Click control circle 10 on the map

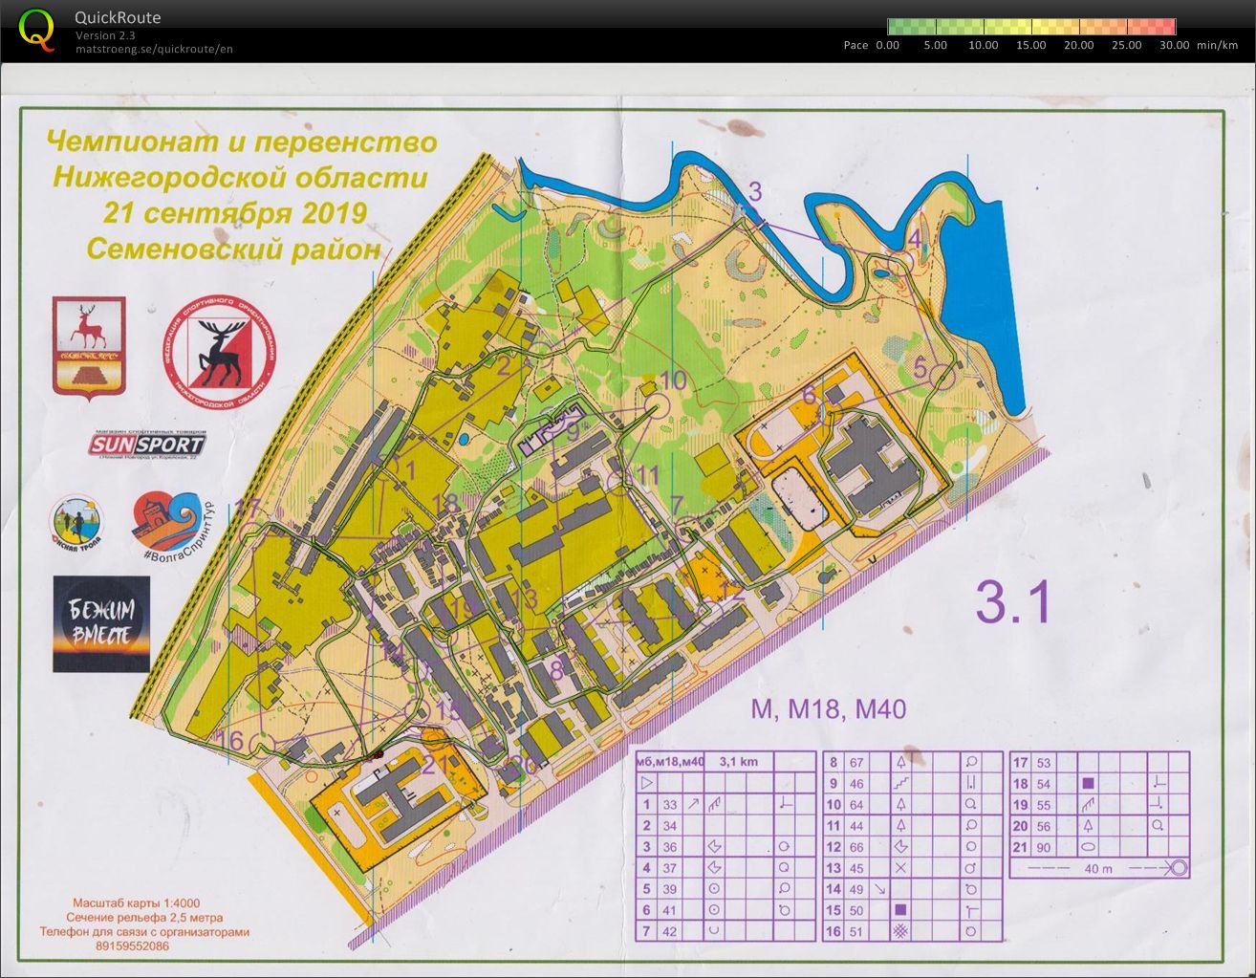[x=656, y=407]
